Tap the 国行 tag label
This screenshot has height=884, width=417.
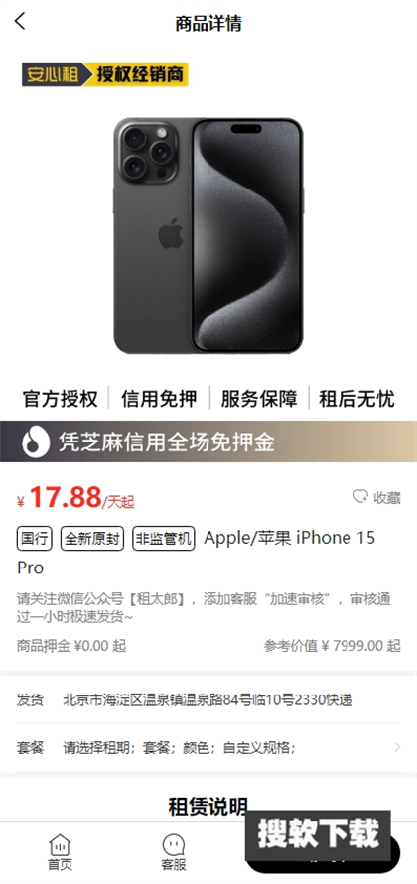34,539
